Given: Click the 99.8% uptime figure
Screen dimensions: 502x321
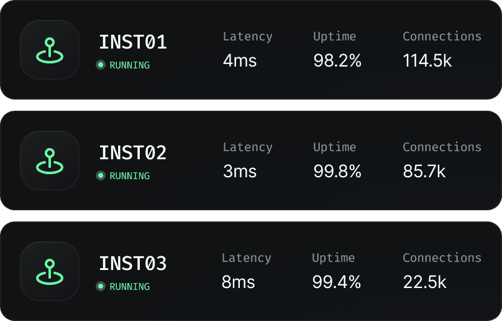Looking at the screenshot, I should pos(337,172).
